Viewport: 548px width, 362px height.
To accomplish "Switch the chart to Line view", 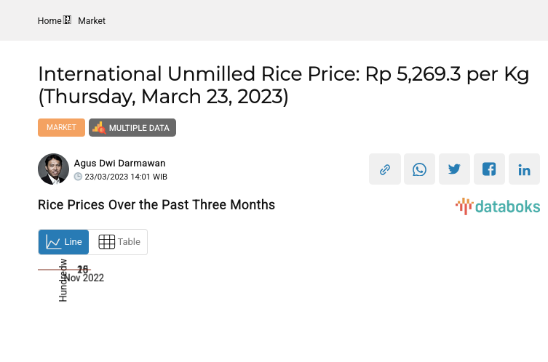I will tap(64, 242).
